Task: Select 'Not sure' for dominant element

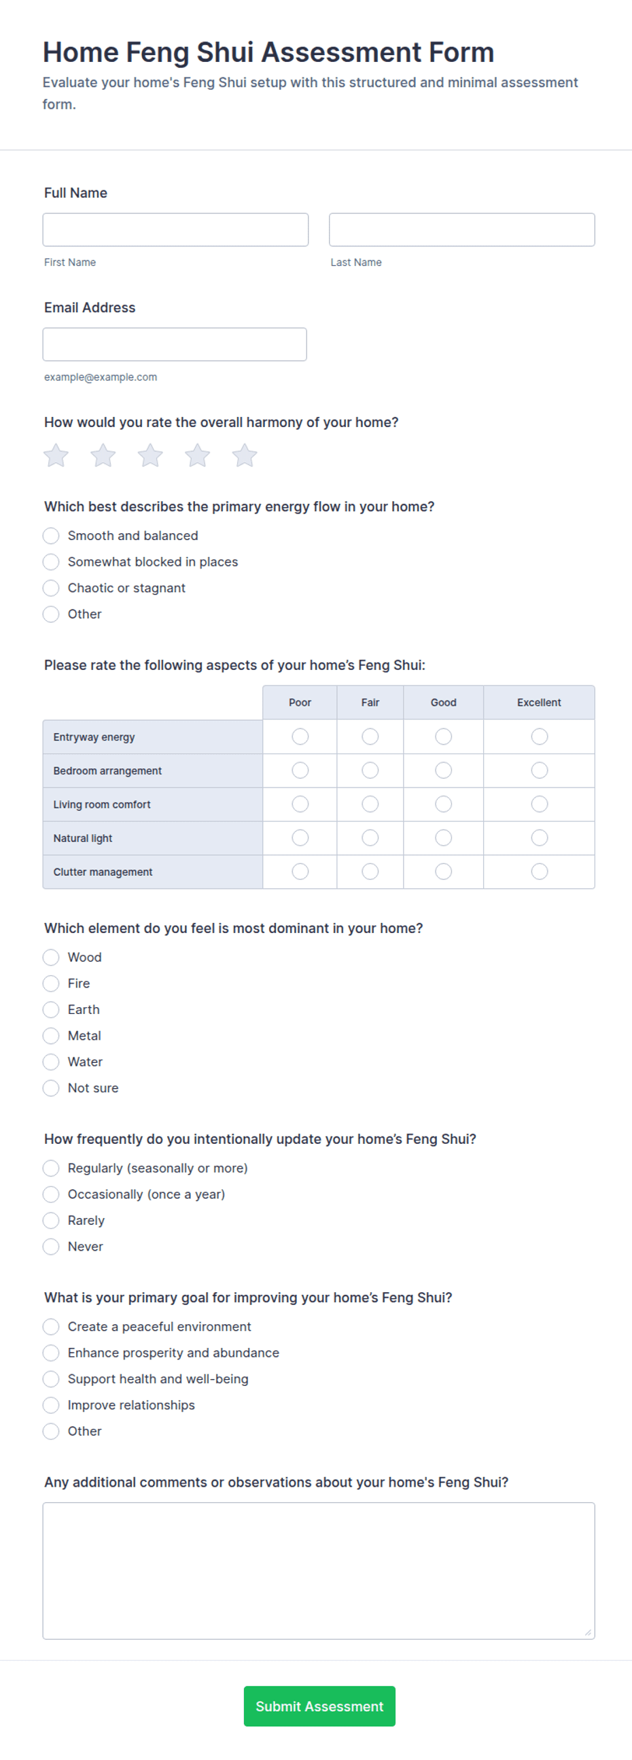Action: click(51, 1088)
